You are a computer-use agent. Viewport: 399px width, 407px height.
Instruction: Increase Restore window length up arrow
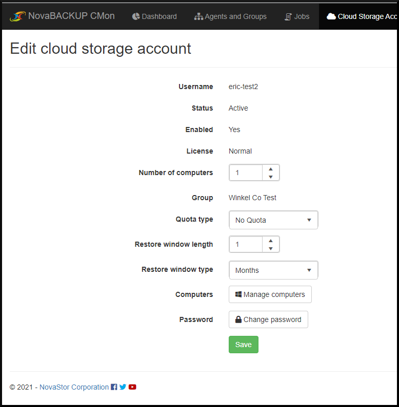(271, 241)
